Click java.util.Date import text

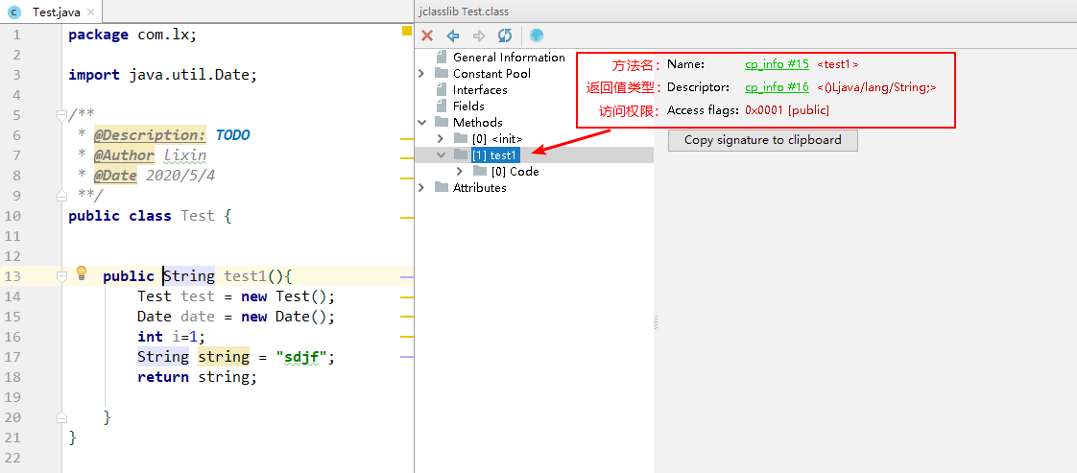coord(189,75)
